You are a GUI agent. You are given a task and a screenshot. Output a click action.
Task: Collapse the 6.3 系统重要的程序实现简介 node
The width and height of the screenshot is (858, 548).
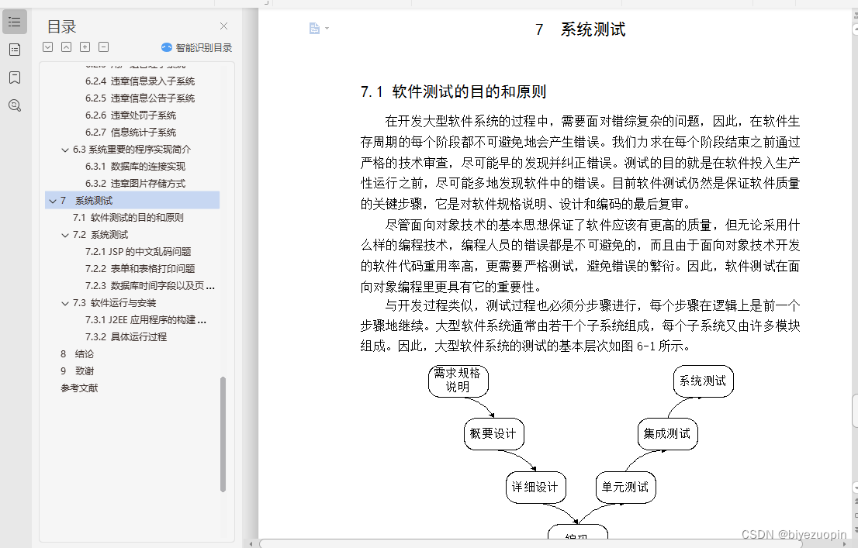click(x=65, y=150)
